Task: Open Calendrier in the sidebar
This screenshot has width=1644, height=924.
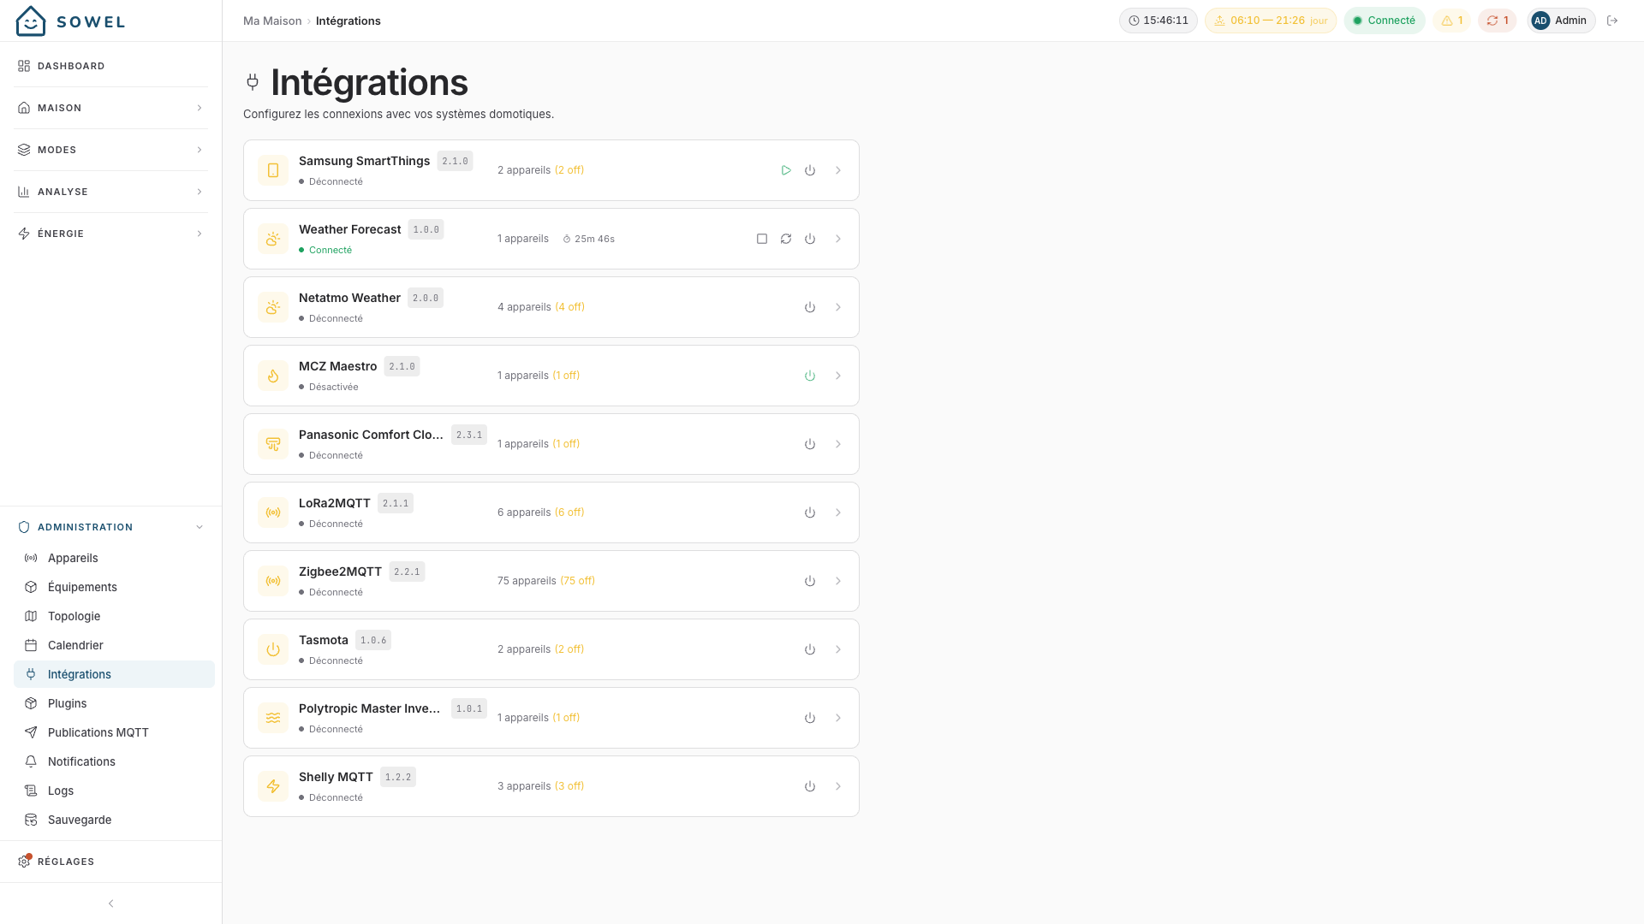Action: (114, 645)
